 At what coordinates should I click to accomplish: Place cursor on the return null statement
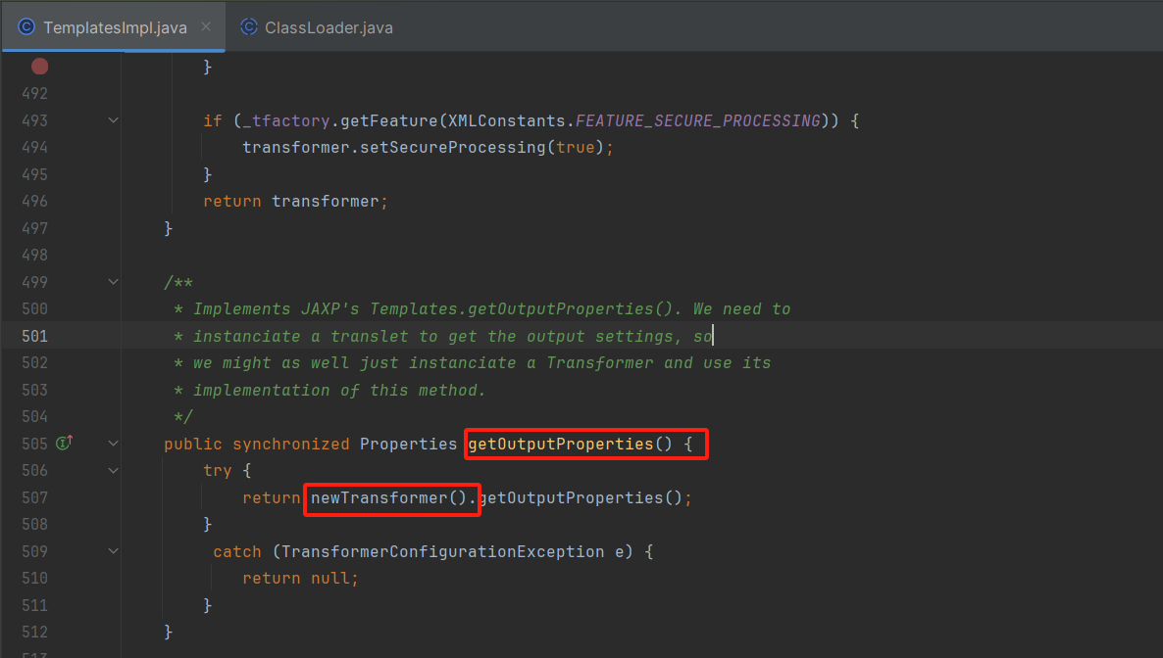(301, 577)
